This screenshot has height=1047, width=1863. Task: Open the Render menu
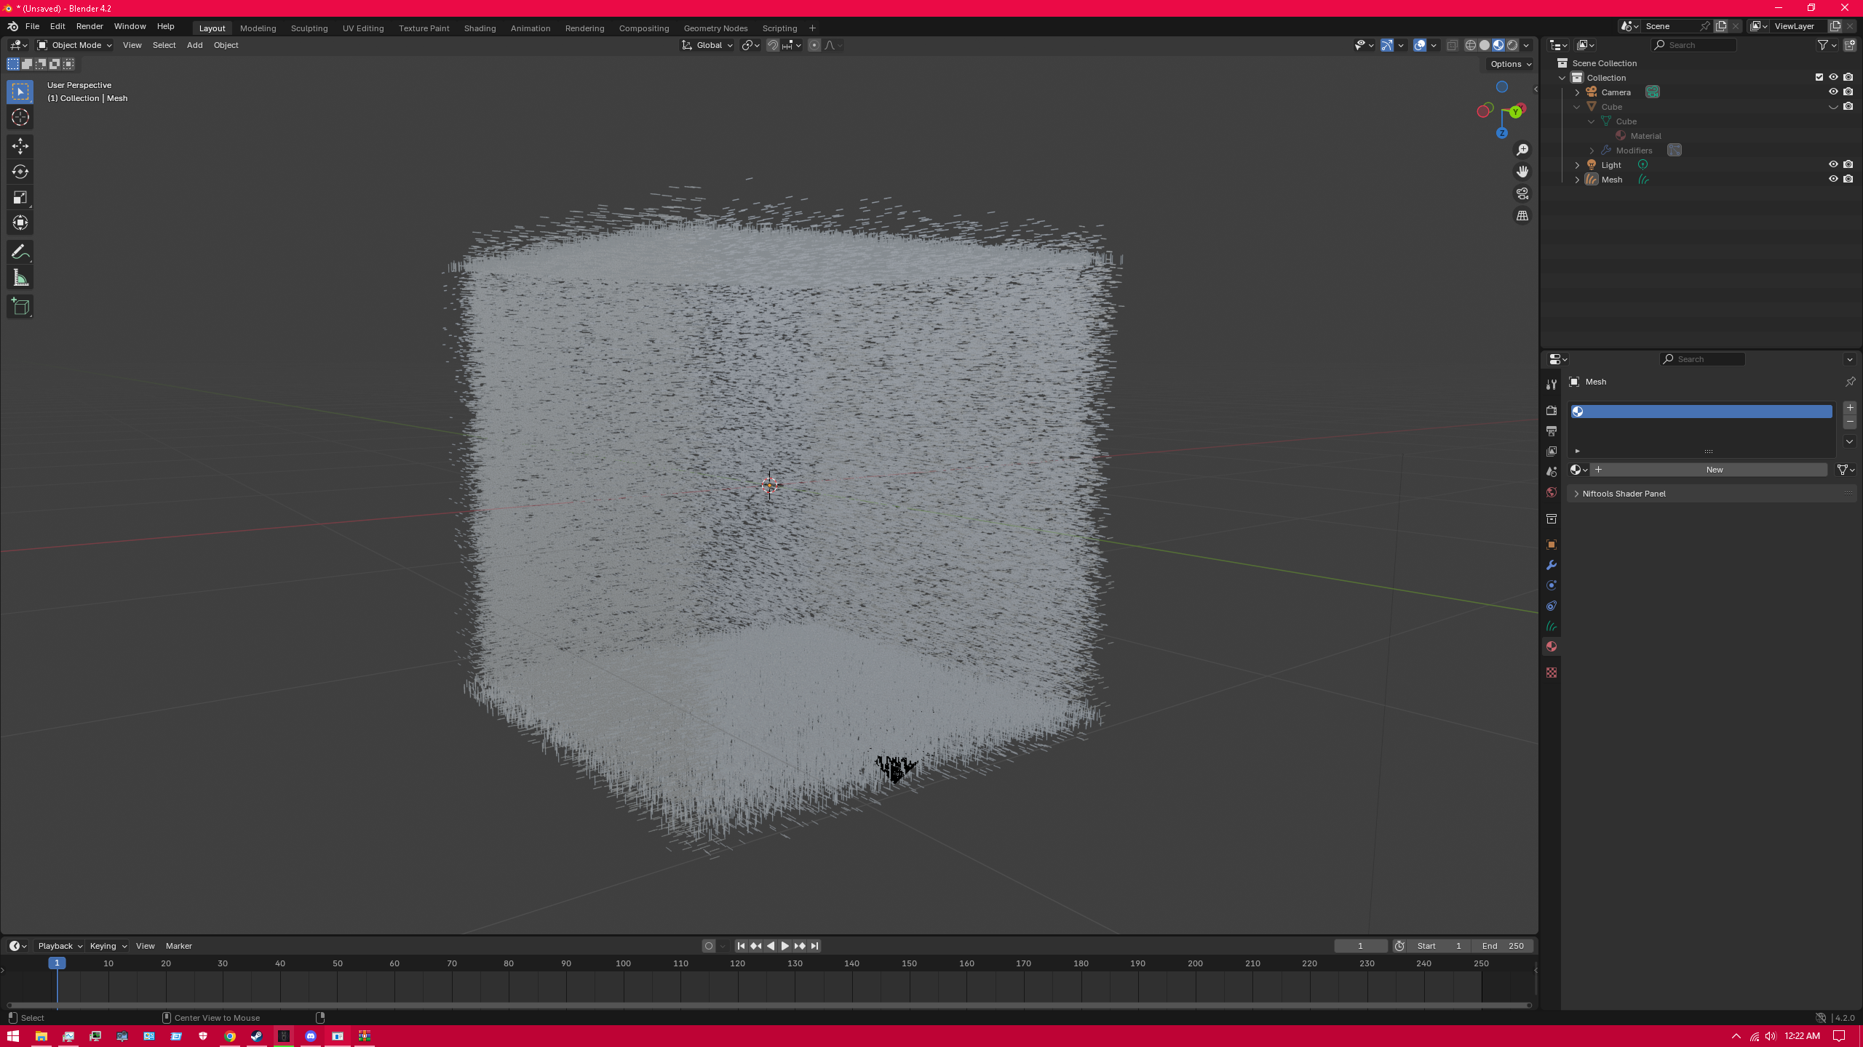(90, 26)
